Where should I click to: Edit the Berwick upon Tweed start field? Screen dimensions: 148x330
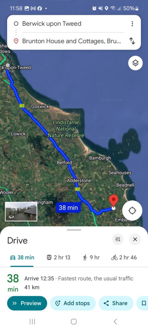69,24
